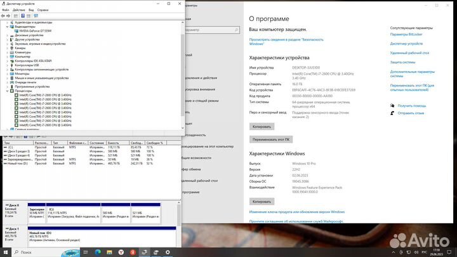Click the taskbar clock showing date

coord(437,253)
